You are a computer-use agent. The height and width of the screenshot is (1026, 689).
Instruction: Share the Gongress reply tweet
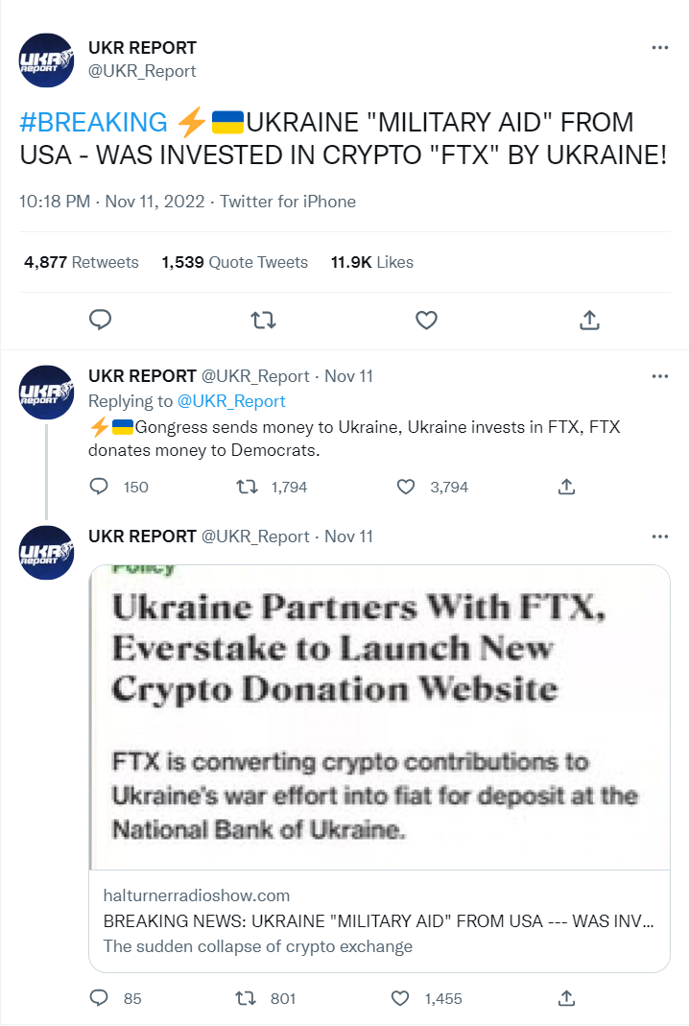pos(566,487)
